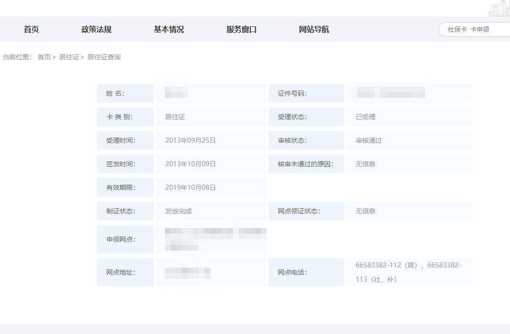The image size is (510, 334).
Task: Select the phone number 66583382-112
Action: tap(378, 265)
